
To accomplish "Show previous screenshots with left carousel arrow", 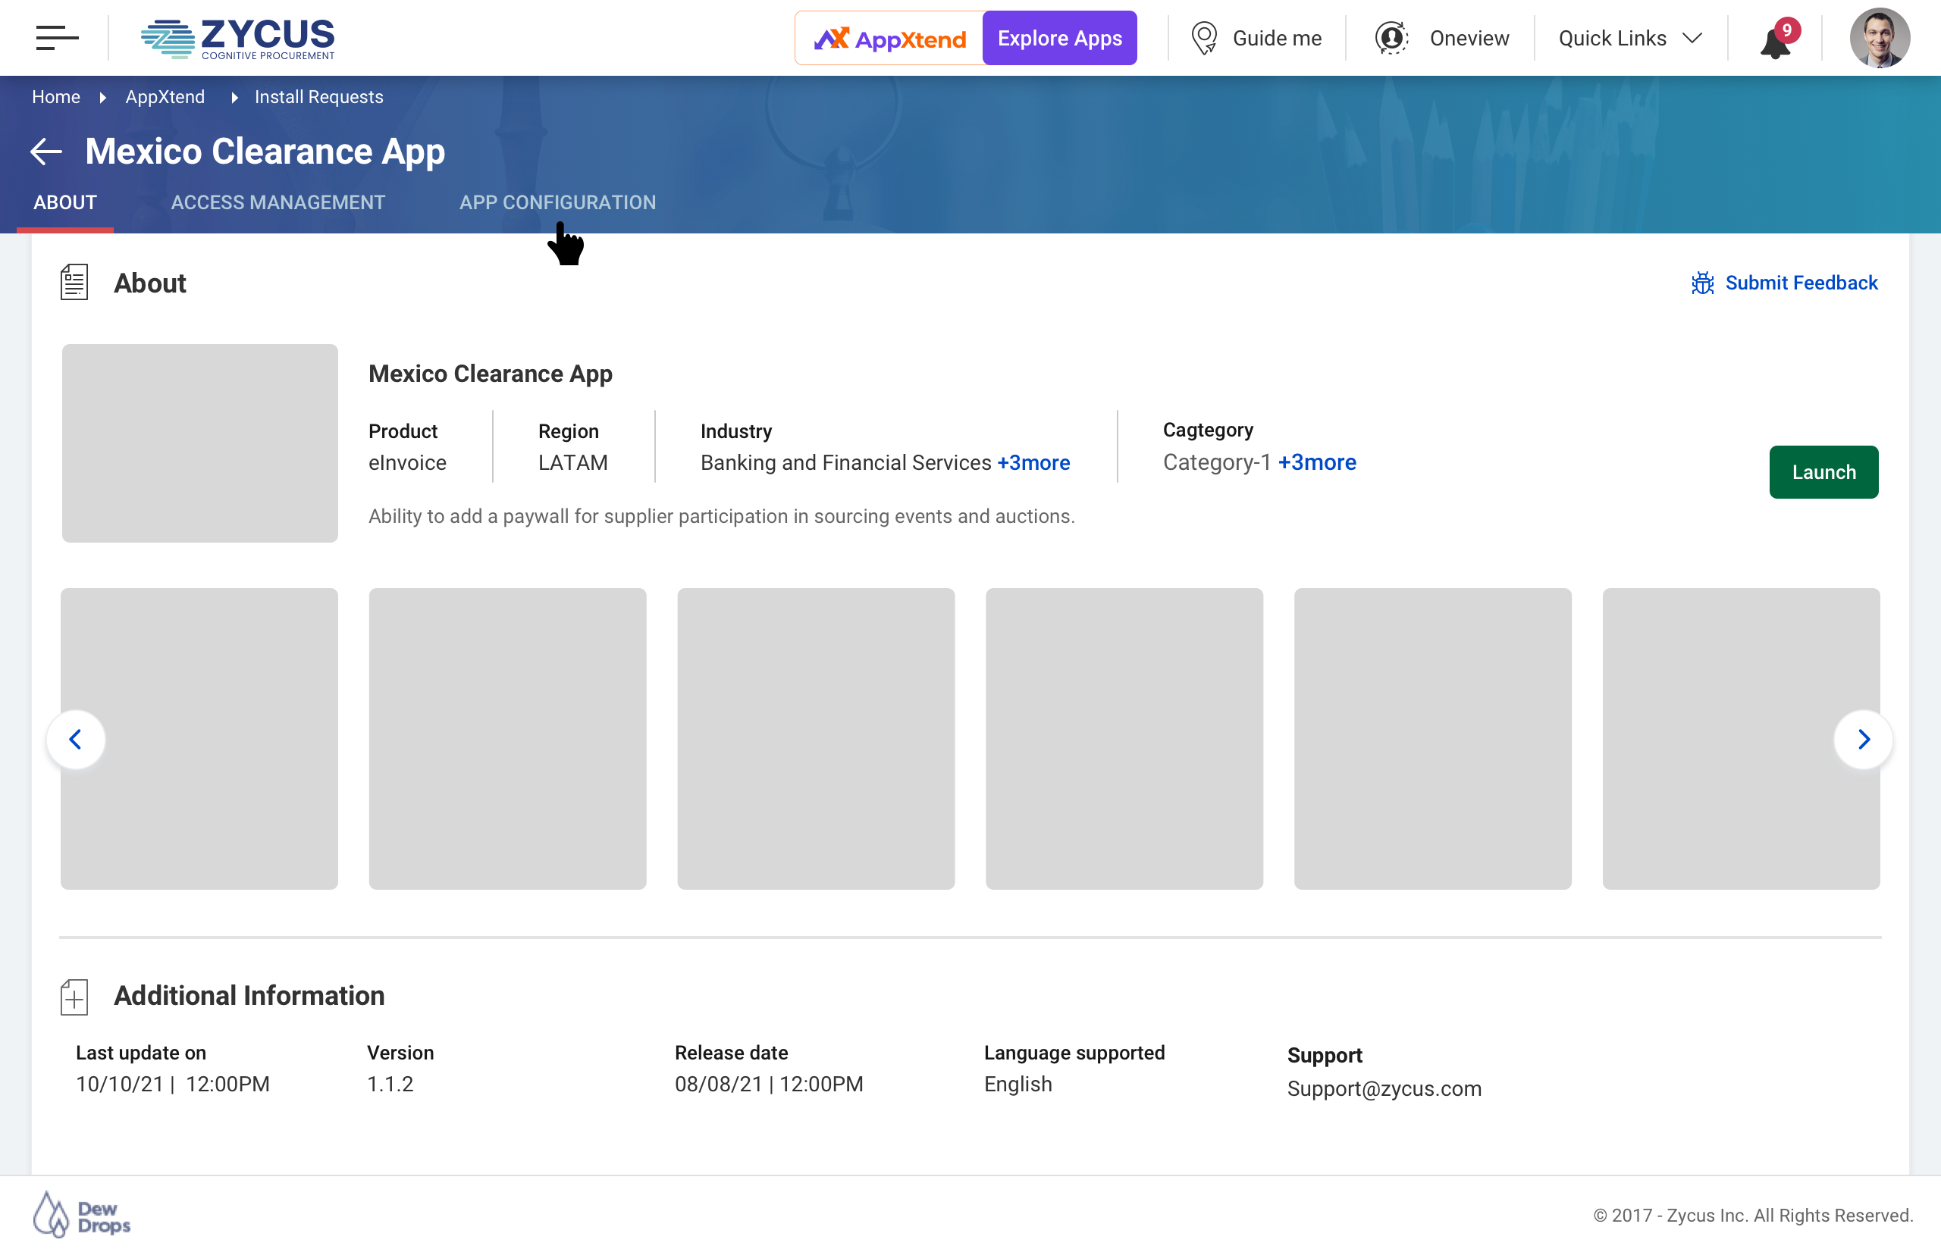I will click(76, 739).
